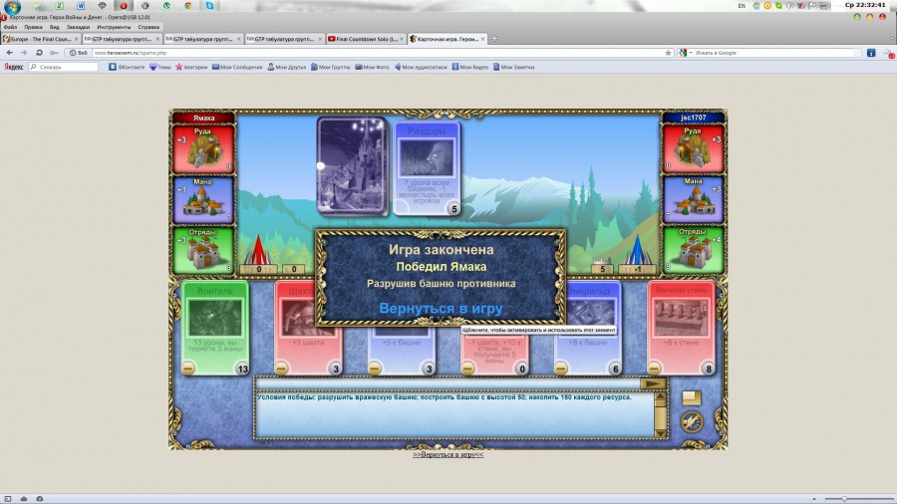Click the Раздоры card on the table
Screen dimensions: 897x504
click(427, 167)
